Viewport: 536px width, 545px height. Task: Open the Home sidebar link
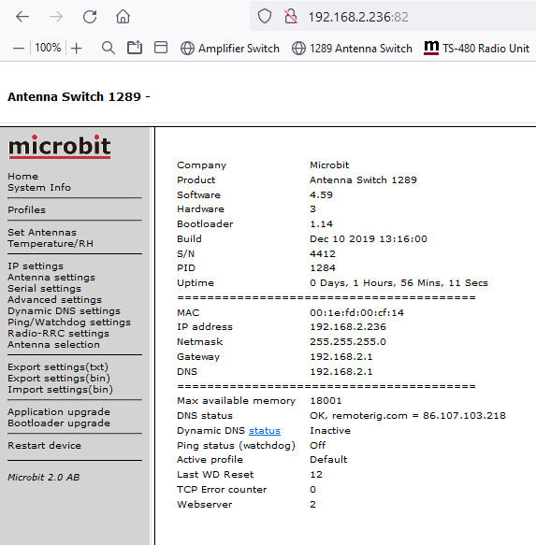click(x=23, y=177)
